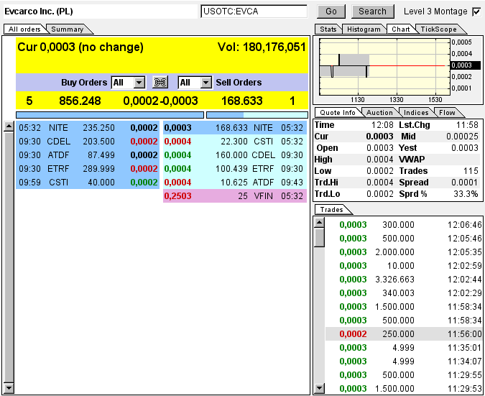
Task: Click the trade at 12:06:46
Action: click(x=404, y=225)
